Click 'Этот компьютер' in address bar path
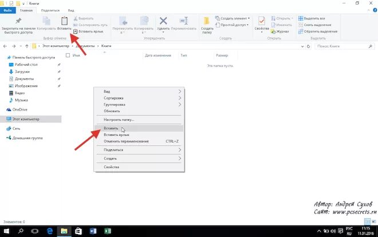Image resolution: width=378 pixels, height=237 pixels. pyautogui.click(x=56, y=46)
